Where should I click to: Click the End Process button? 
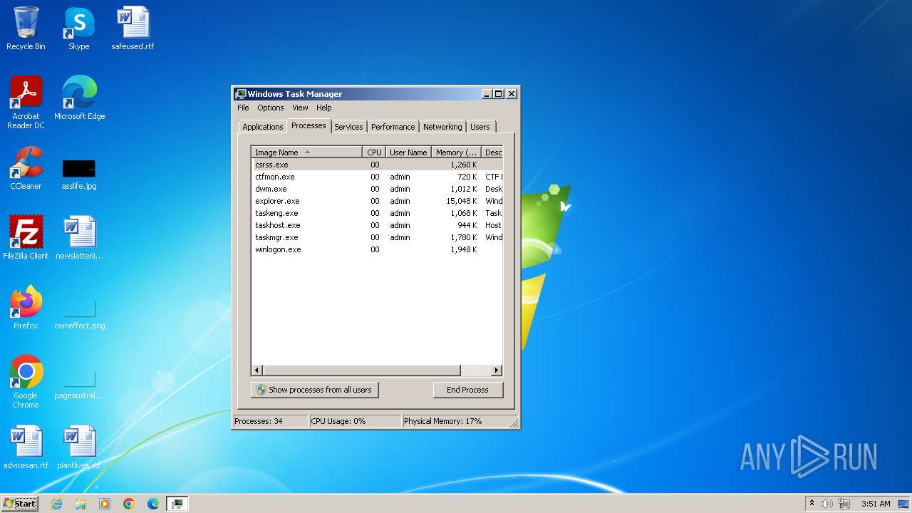tap(467, 390)
